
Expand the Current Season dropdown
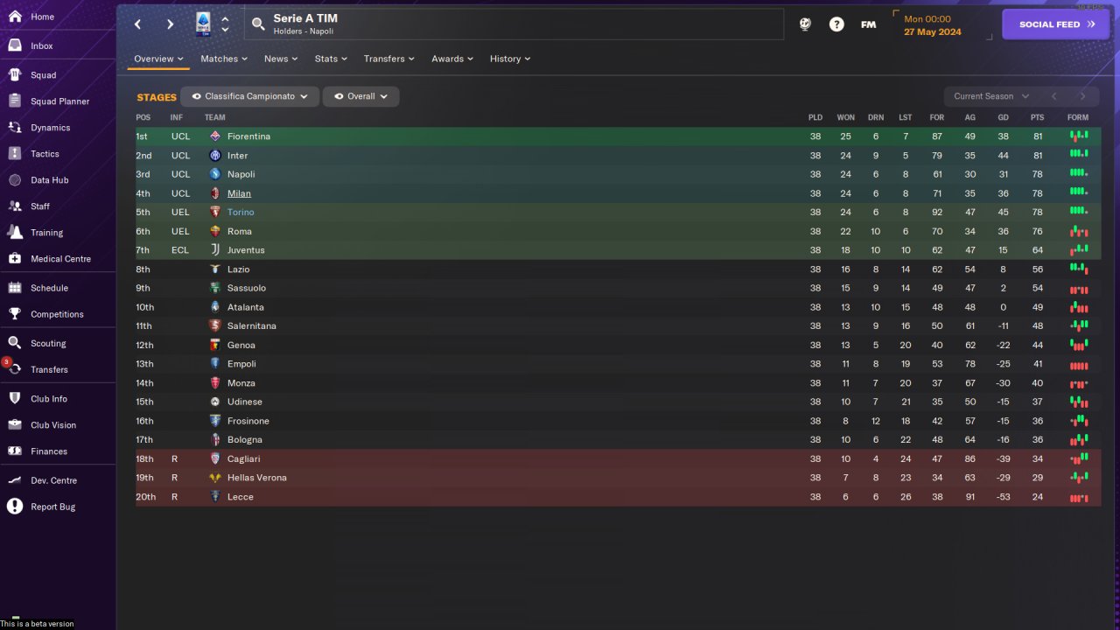(x=990, y=96)
